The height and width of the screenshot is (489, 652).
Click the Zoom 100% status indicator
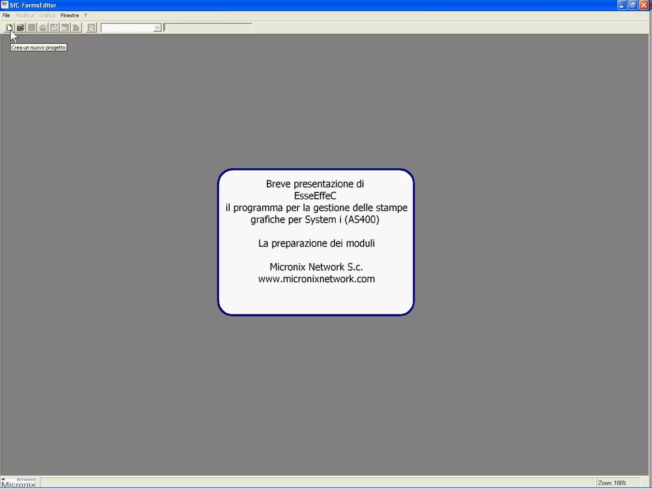click(612, 483)
